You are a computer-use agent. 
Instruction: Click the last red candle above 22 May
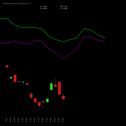click(x=64, y=98)
